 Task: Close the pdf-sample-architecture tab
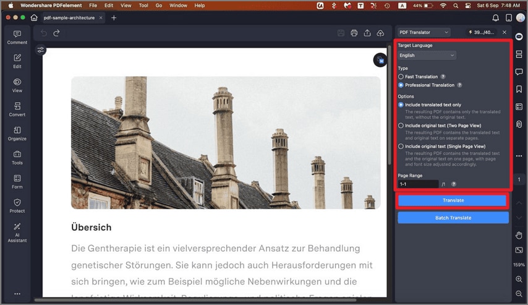[101, 18]
